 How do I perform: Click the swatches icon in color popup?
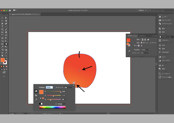(x=36, y=95)
